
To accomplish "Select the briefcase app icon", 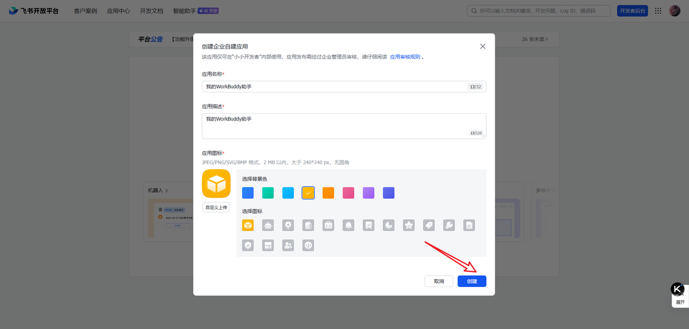I will pos(328,226).
